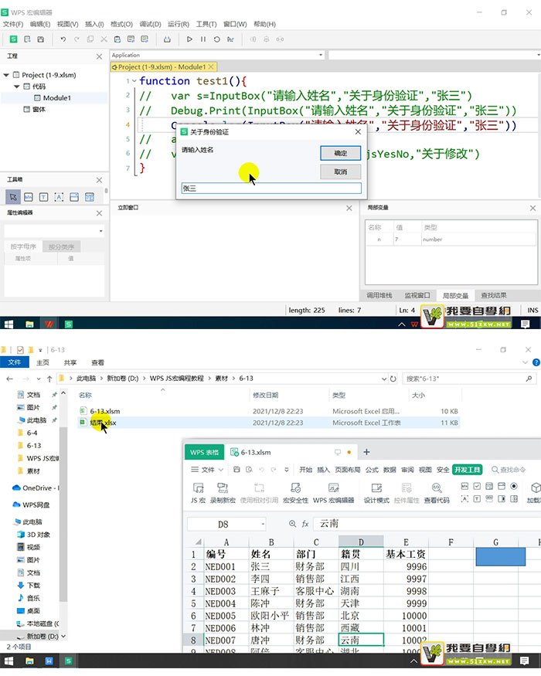Click the Paste clipboard icon in macro editor

pyautogui.click(x=117, y=39)
